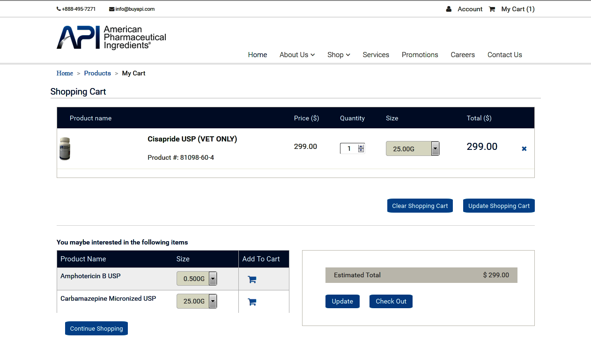Add Amphotericin B USP to cart icon
Screen dimensions: 591x348
[252, 280]
